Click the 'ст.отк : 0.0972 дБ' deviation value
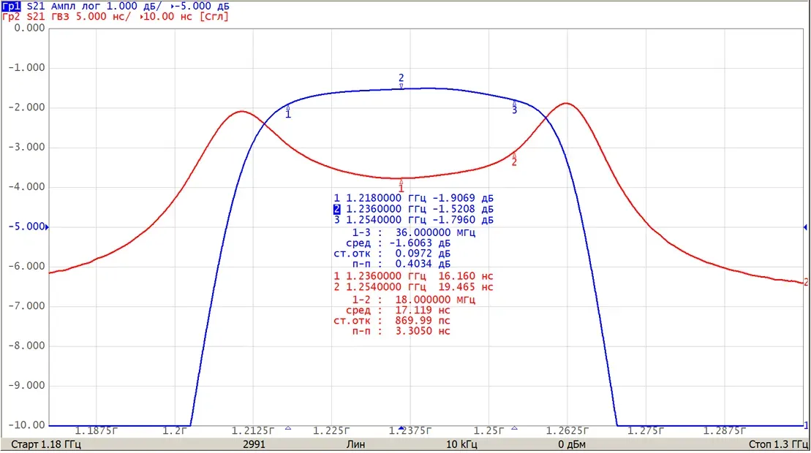The height and width of the screenshot is (453, 811). 392,254
